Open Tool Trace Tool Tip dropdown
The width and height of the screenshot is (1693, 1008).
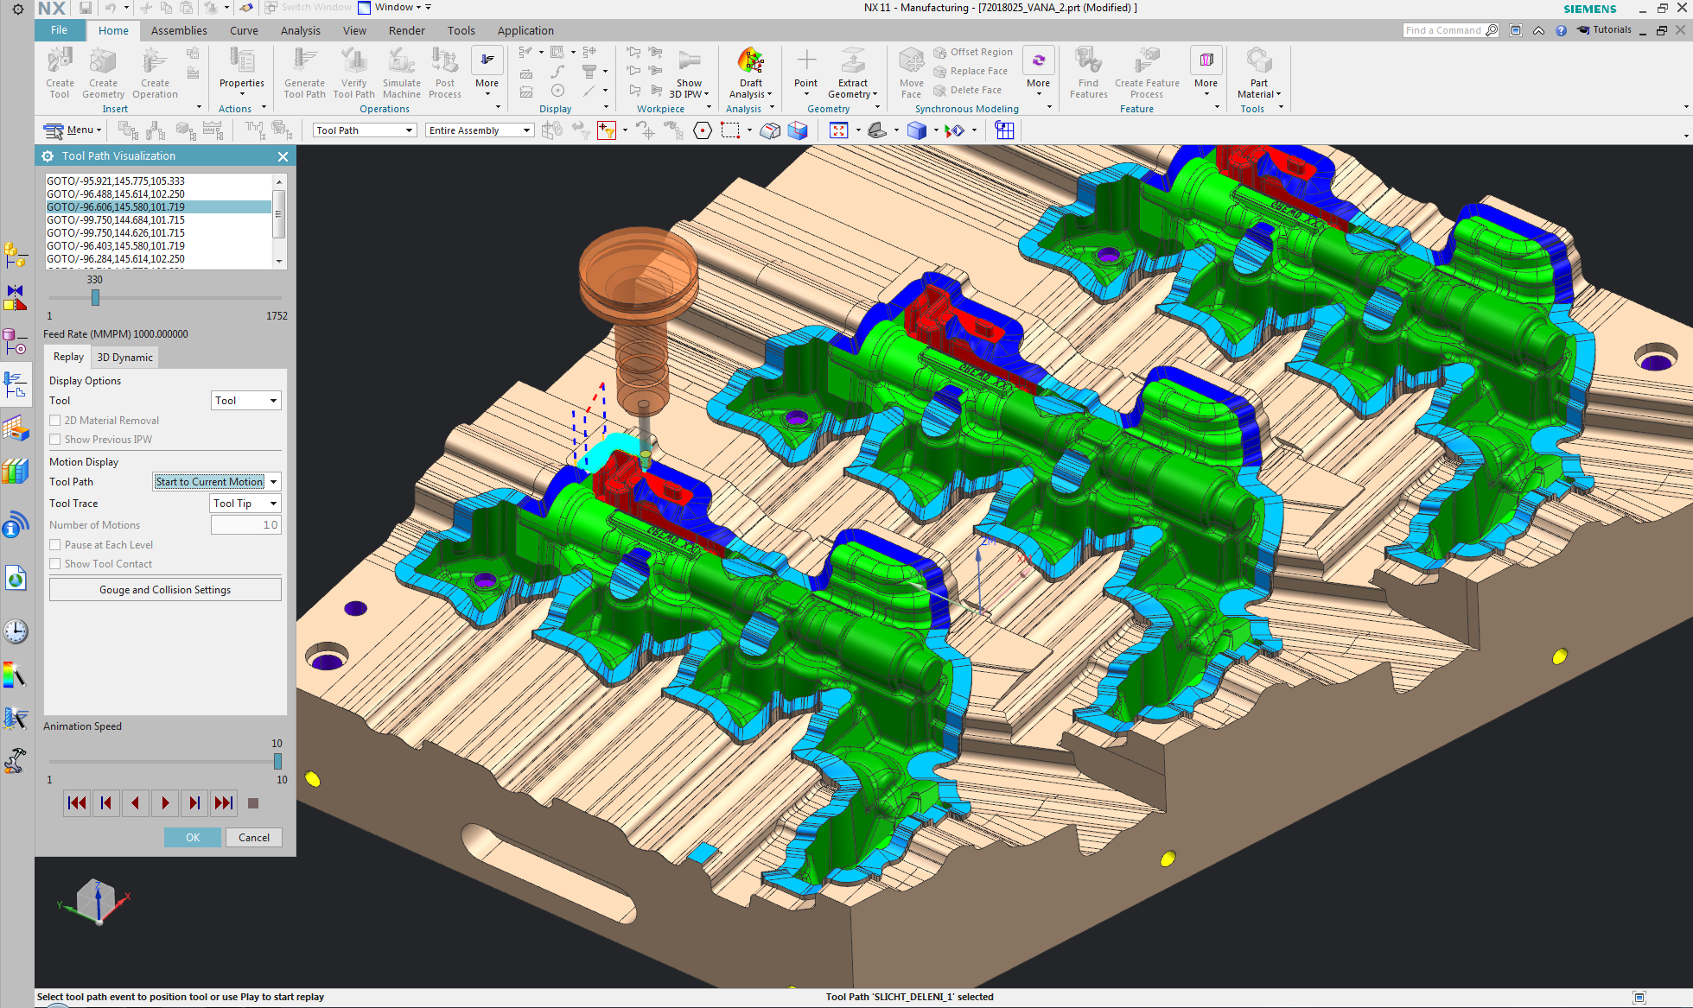point(246,504)
